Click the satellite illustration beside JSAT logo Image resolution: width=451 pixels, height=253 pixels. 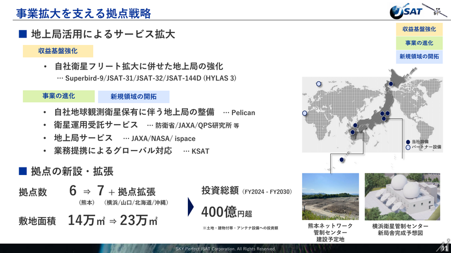(x=435, y=10)
